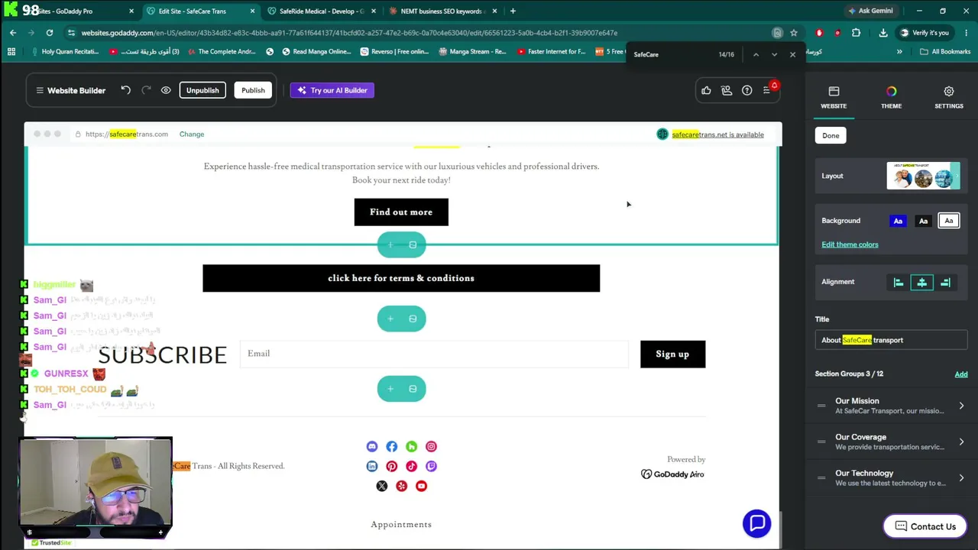This screenshot has width=978, height=550.
Task: Expand the Our Mission group
Action: click(x=961, y=406)
